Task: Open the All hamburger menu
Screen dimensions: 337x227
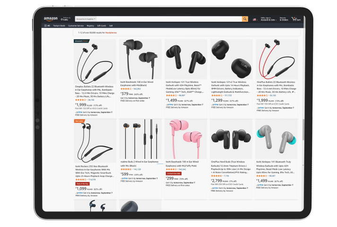Action: click(x=47, y=26)
